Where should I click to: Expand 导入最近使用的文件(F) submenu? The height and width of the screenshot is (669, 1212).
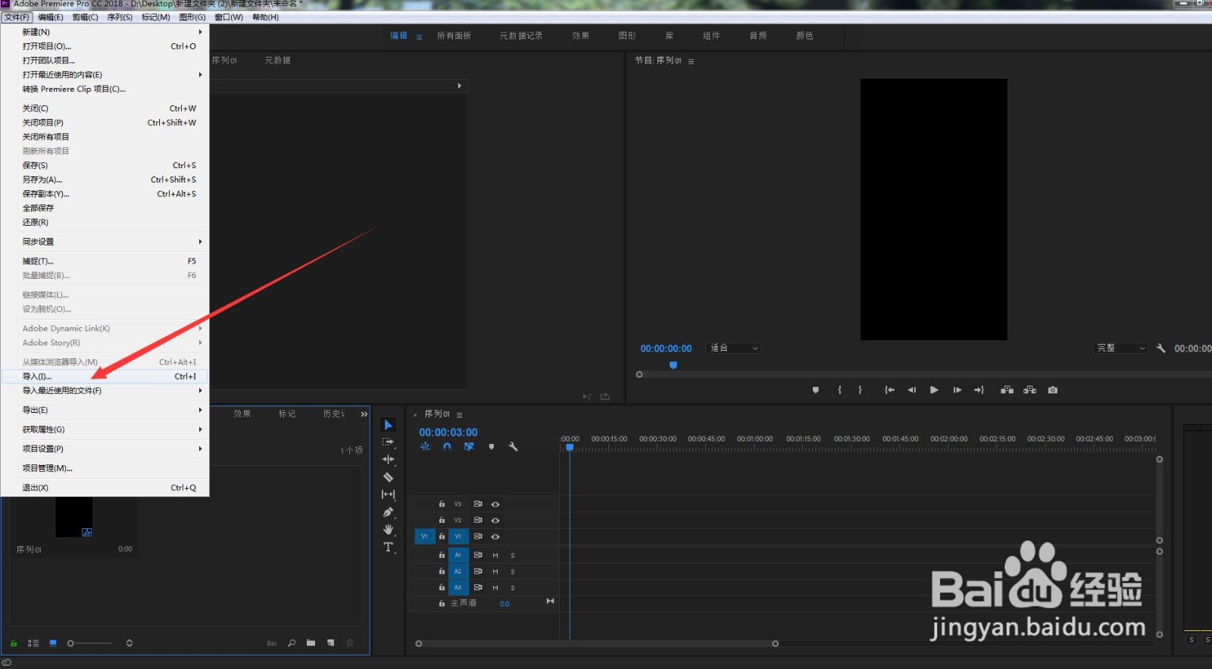(105, 391)
